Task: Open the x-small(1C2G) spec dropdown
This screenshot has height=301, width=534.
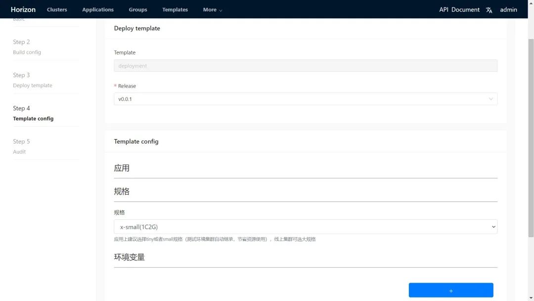Action: 305,227
